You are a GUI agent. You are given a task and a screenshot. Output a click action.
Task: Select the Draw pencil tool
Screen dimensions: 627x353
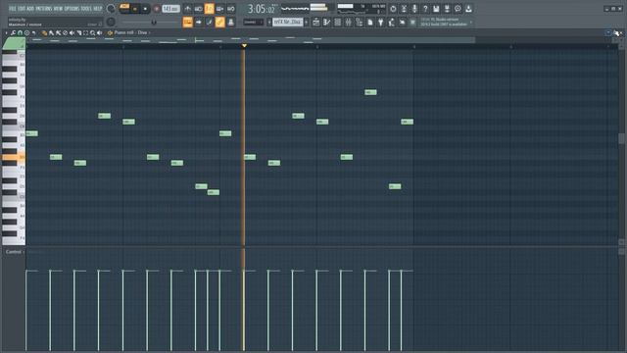(x=44, y=32)
